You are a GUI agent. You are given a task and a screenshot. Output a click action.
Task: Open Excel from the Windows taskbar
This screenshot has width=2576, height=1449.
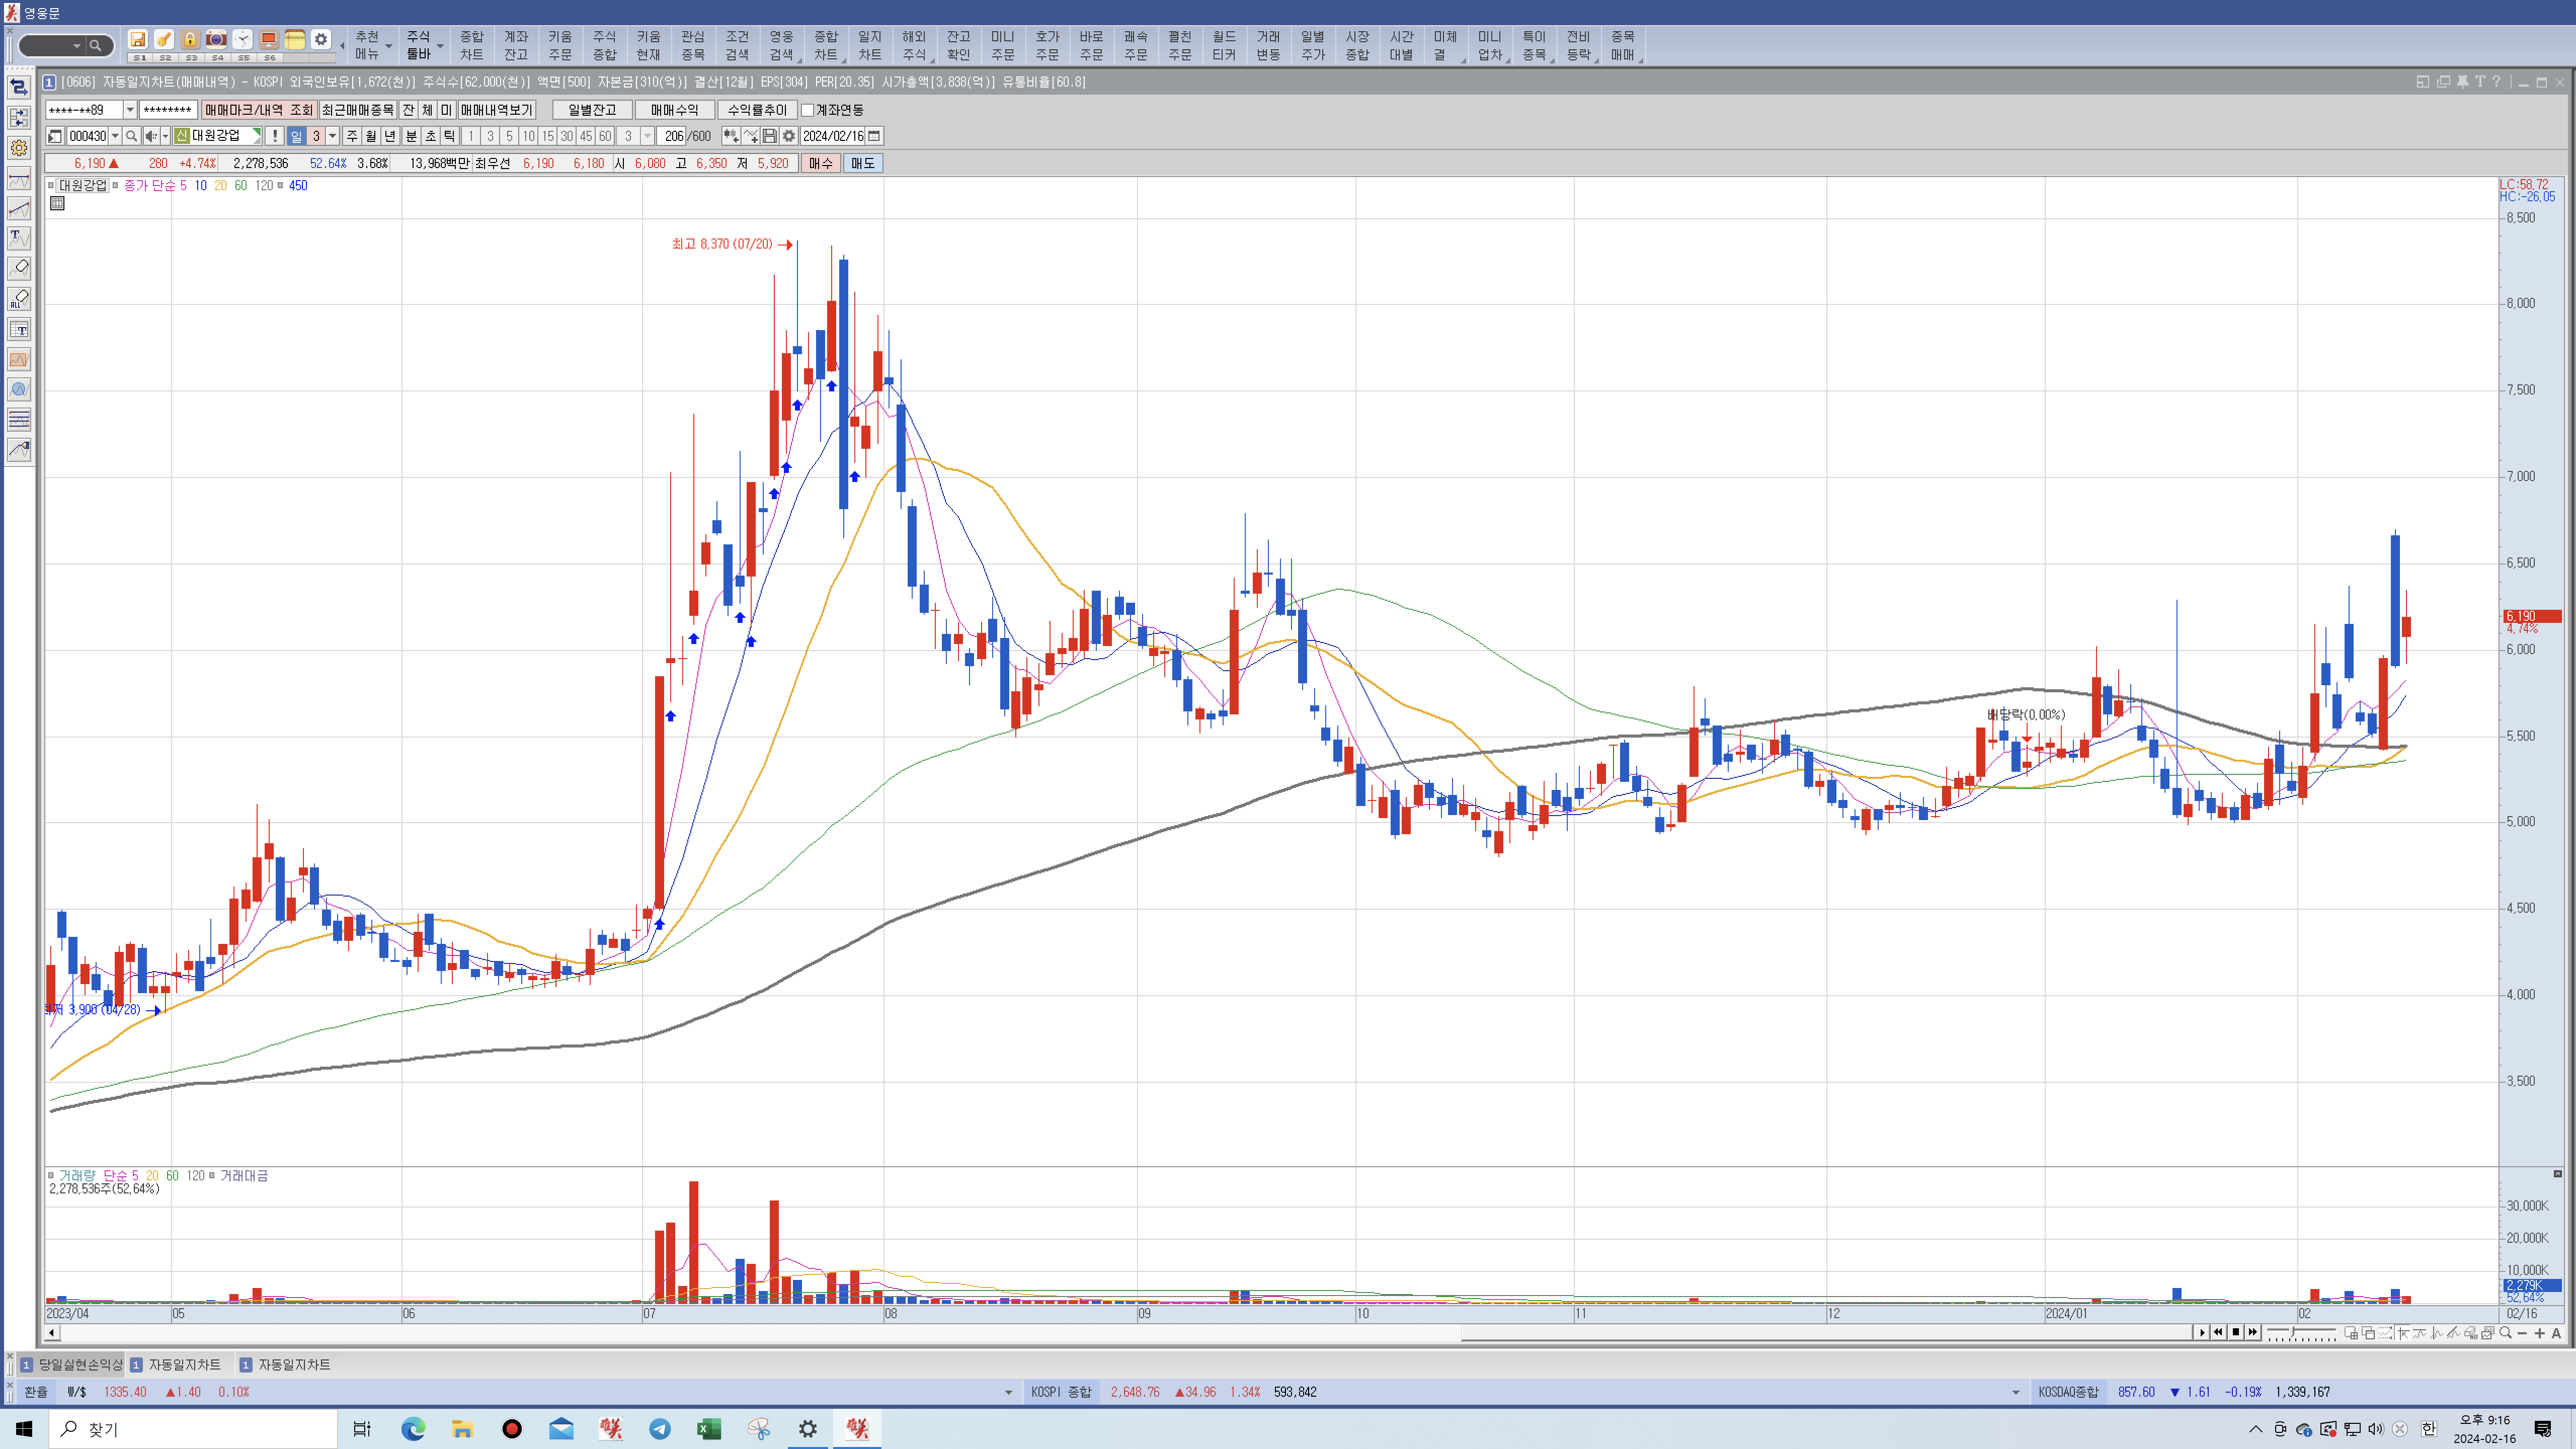coord(709,1429)
